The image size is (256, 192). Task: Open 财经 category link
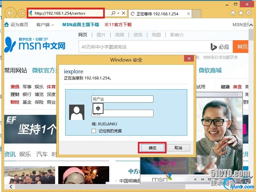coord(15,102)
